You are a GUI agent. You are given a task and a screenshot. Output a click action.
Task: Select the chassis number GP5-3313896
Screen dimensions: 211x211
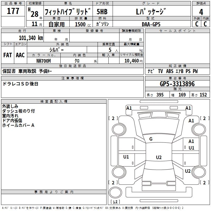177,84
